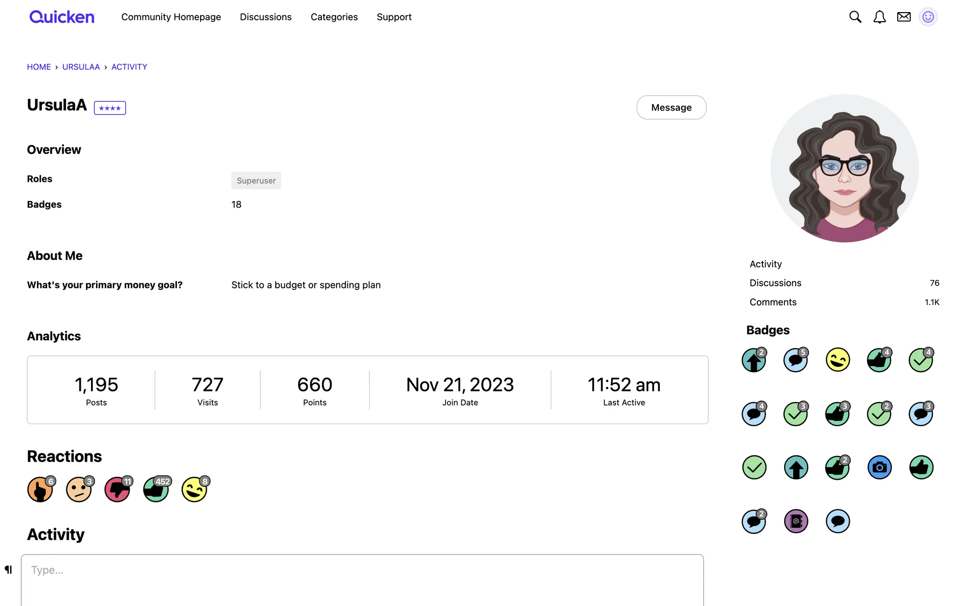
Task: Click the winking face reaction with count 8
Action: click(195, 489)
